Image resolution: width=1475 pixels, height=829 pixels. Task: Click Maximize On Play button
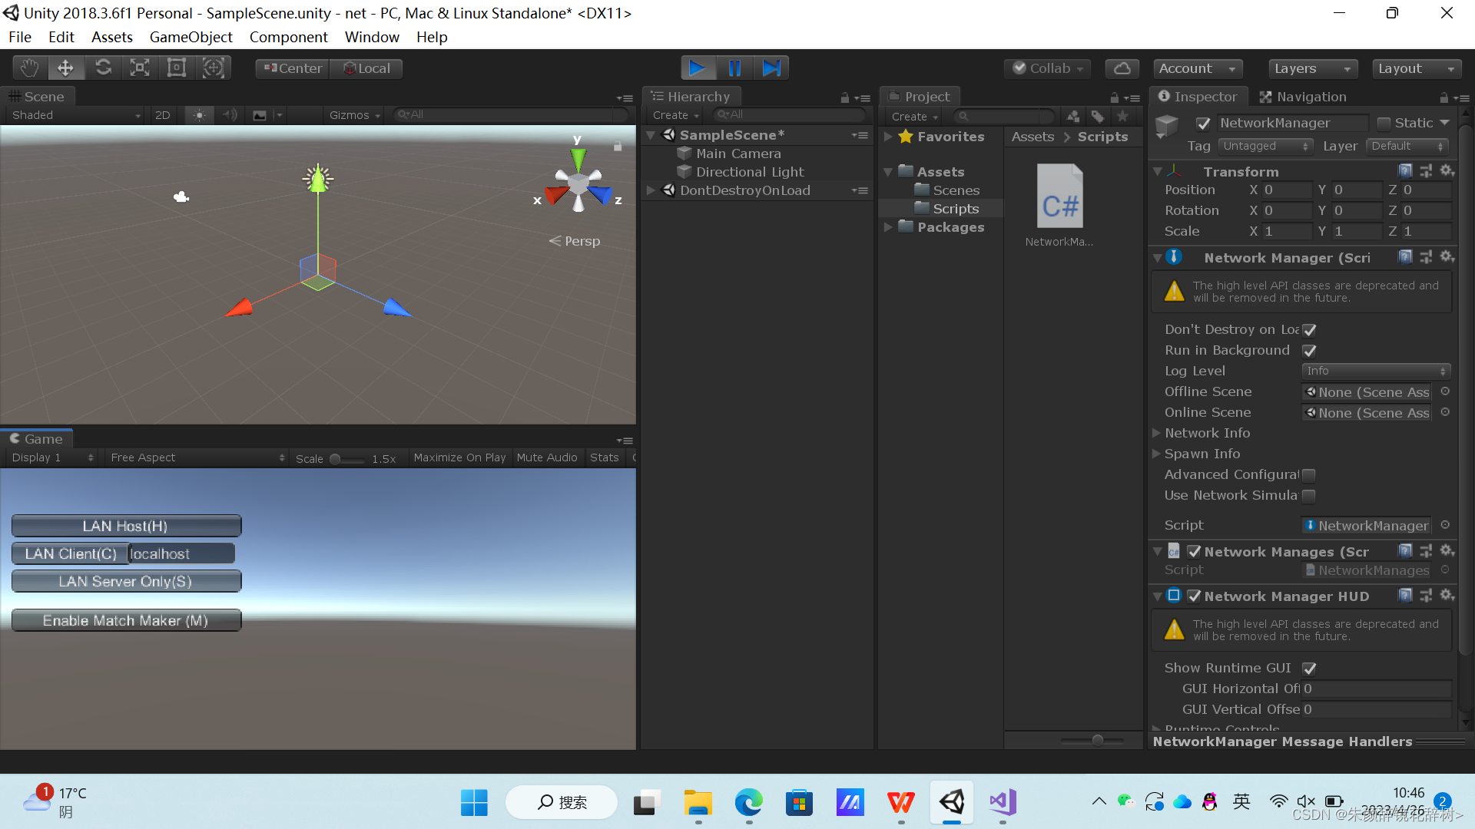(459, 457)
